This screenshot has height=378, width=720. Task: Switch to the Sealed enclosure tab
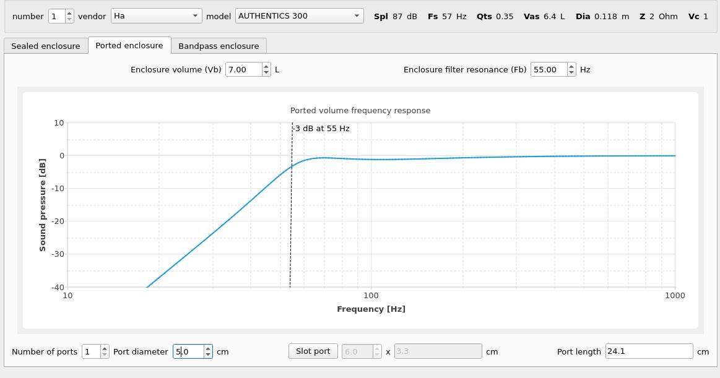(46, 46)
